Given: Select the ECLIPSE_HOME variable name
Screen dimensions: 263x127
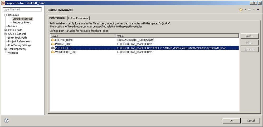Looking at the screenshot, I should click(x=64, y=40).
